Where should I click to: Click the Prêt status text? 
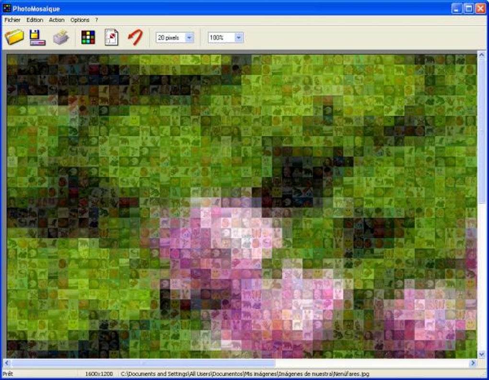pyautogui.click(x=8, y=374)
